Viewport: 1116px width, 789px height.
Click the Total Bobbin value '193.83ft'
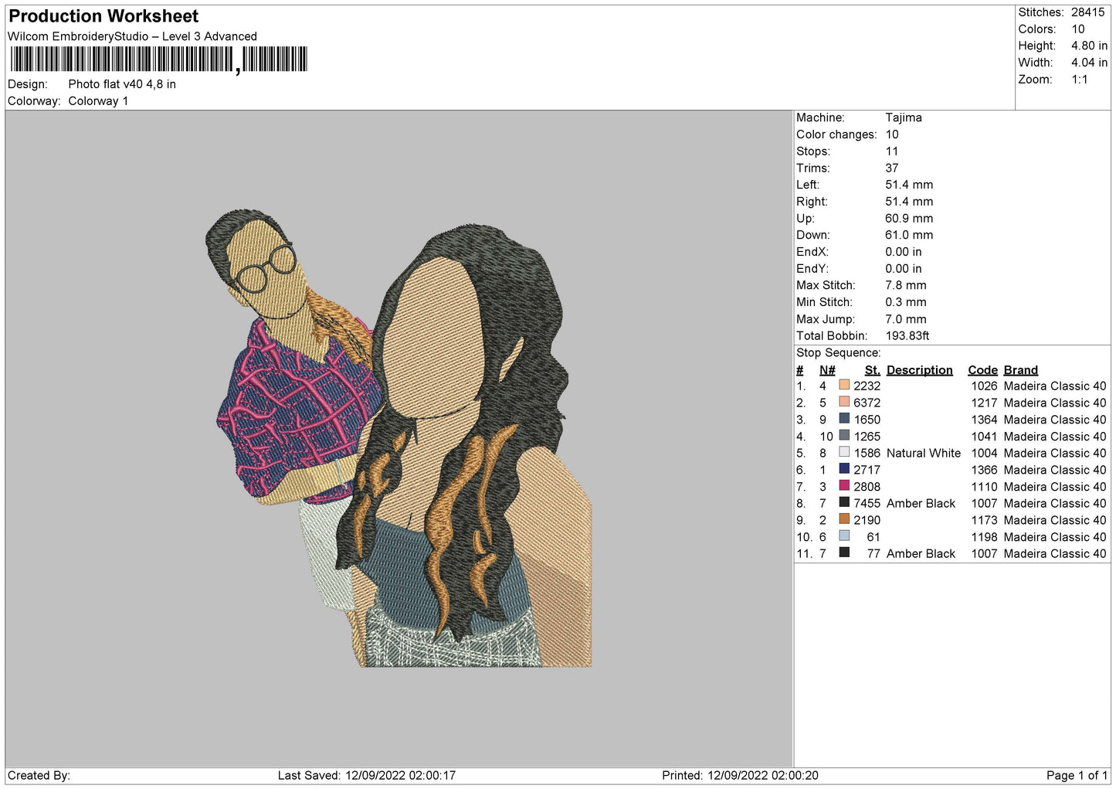(x=907, y=336)
